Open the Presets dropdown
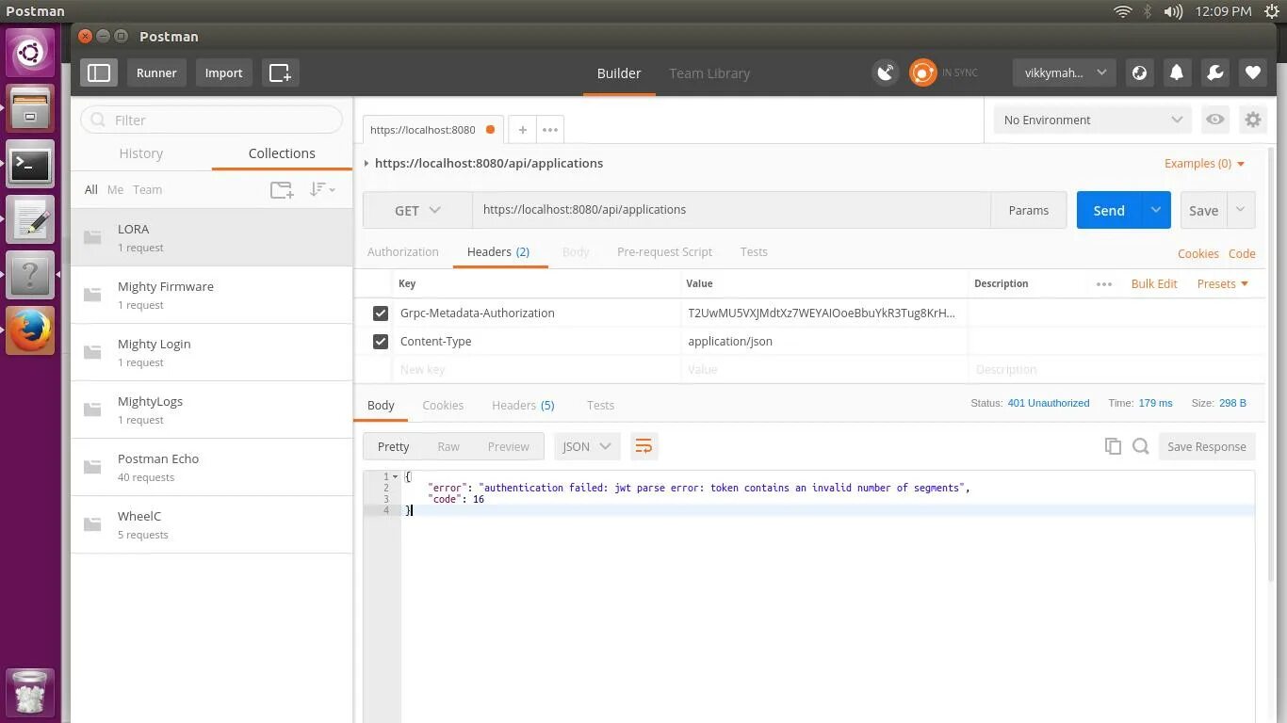The width and height of the screenshot is (1287, 723). point(1222,283)
